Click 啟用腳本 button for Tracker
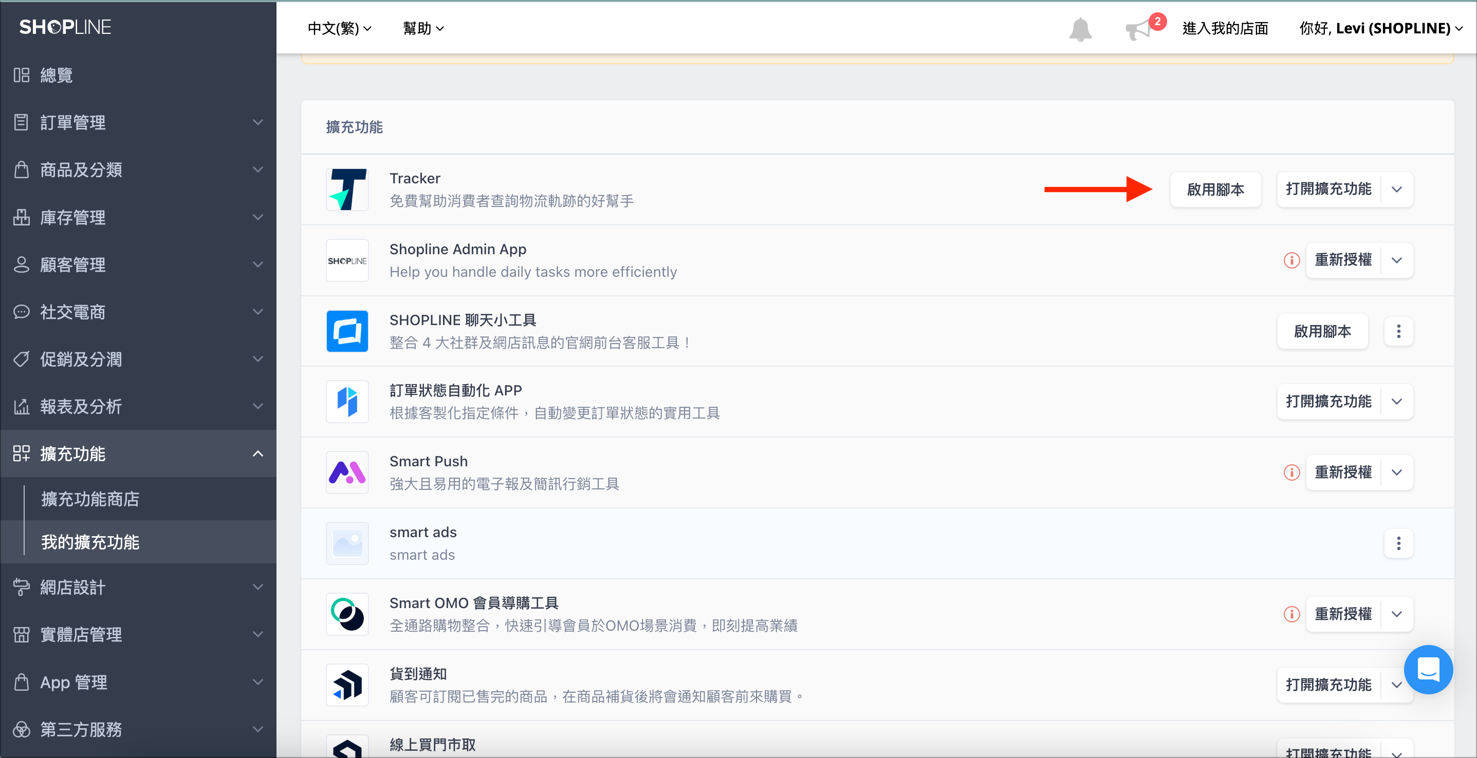 coord(1215,189)
